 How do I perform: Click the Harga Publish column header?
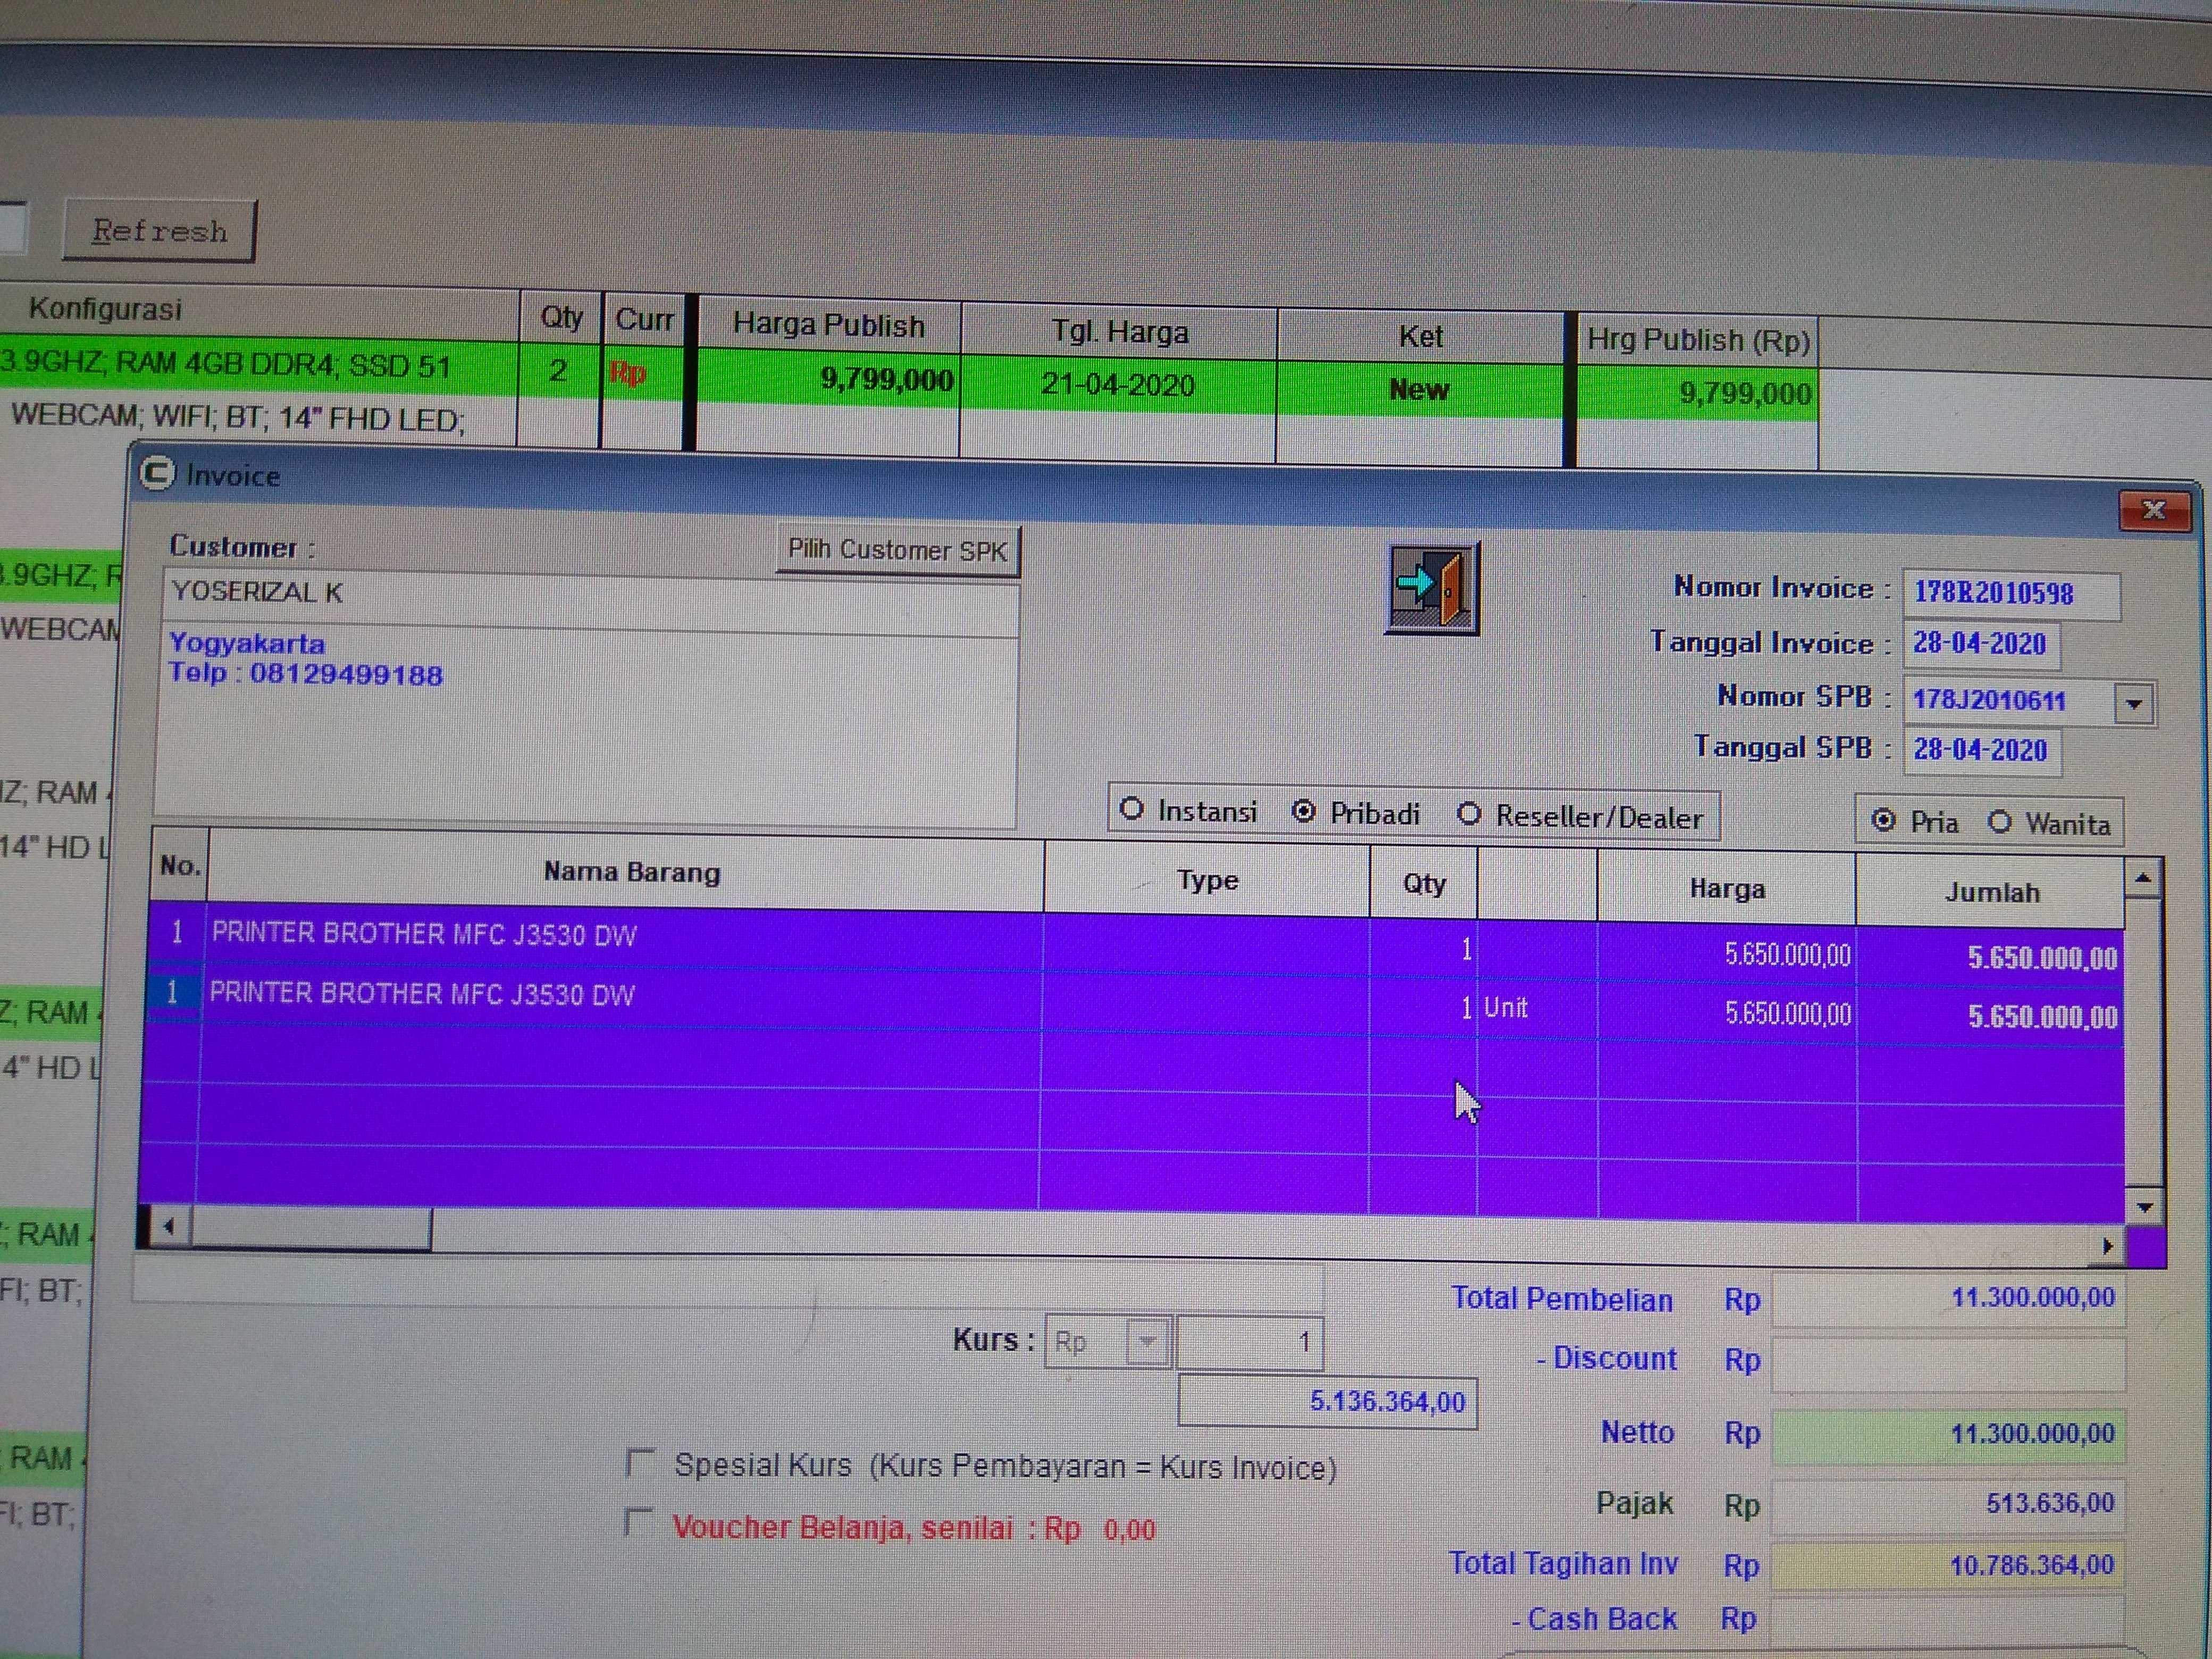828,326
